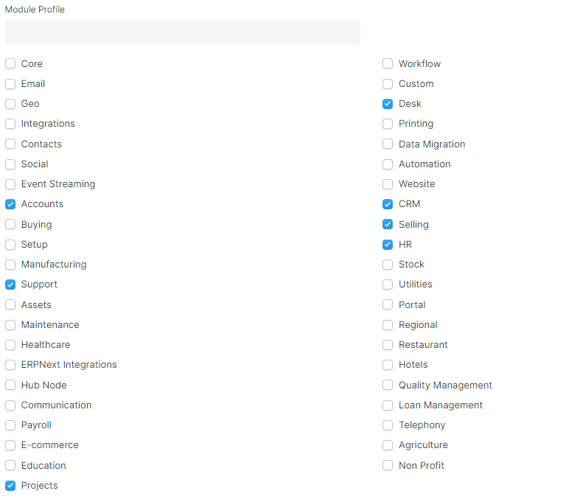Select the Quality Management checkbox

(388, 385)
